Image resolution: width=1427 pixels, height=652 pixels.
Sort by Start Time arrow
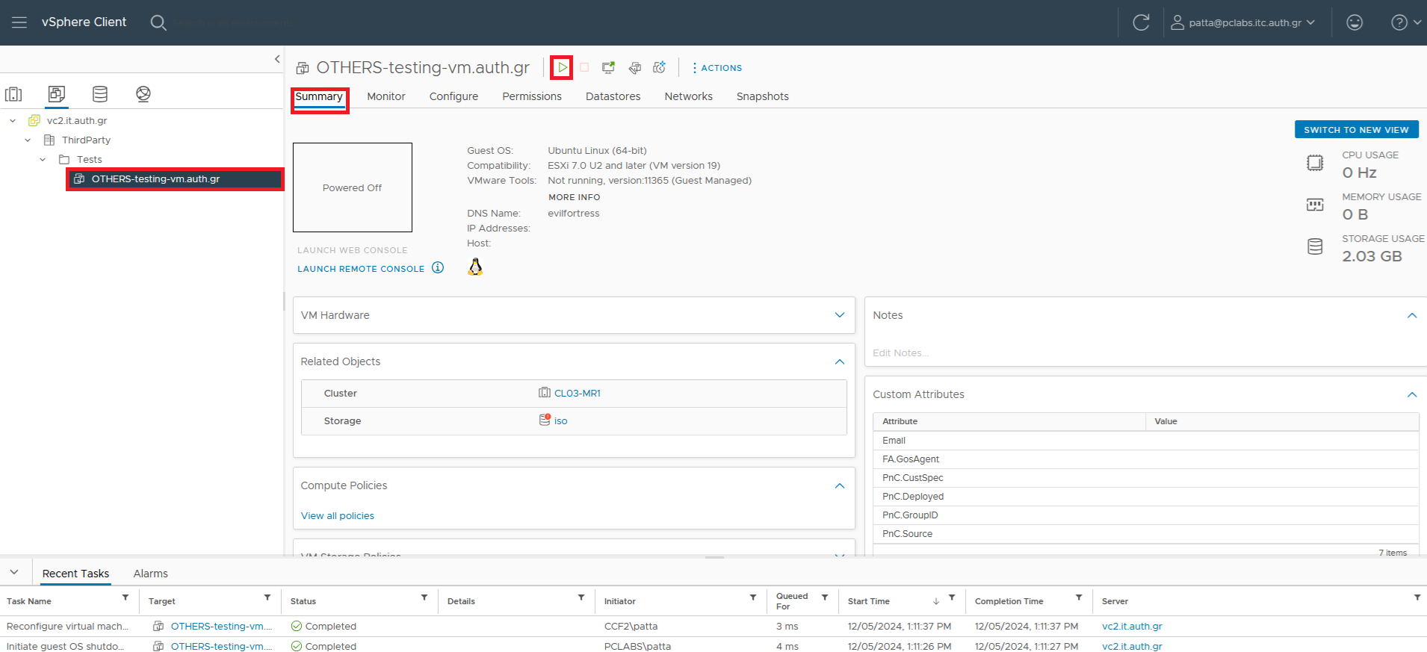[x=936, y=601]
